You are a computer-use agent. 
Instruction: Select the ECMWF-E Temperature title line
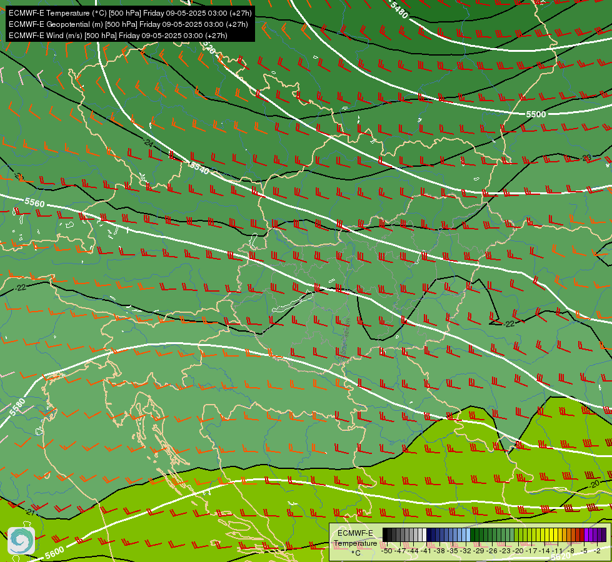point(130,13)
